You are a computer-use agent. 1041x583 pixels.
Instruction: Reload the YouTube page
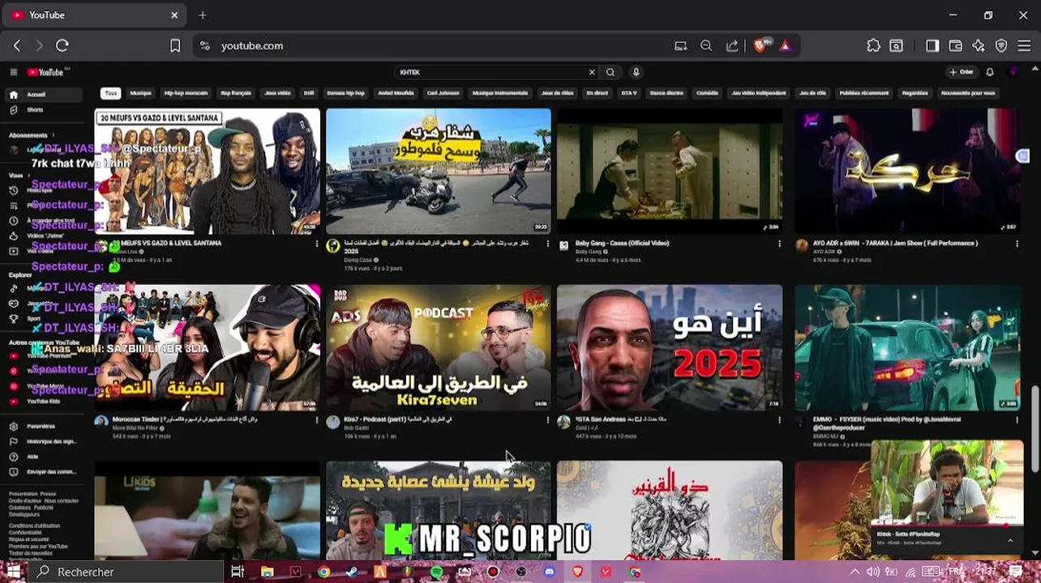[62, 46]
